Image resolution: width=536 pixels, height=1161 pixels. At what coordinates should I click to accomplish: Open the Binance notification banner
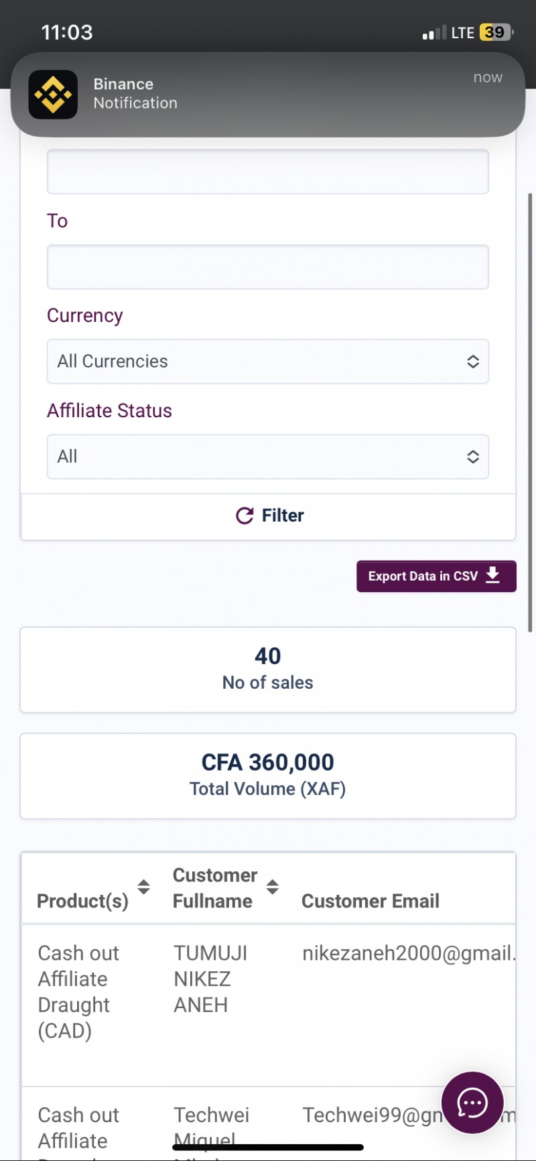pos(268,95)
